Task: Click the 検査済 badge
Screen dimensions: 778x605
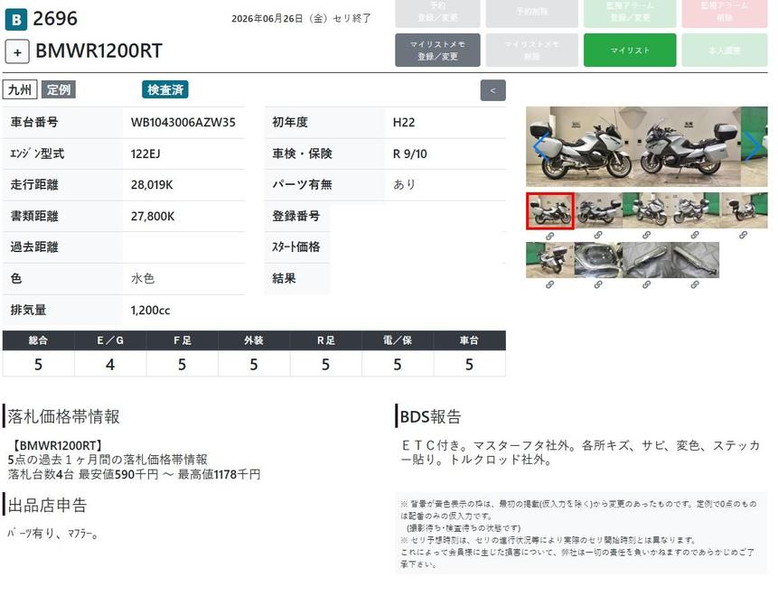Action: point(165,89)
